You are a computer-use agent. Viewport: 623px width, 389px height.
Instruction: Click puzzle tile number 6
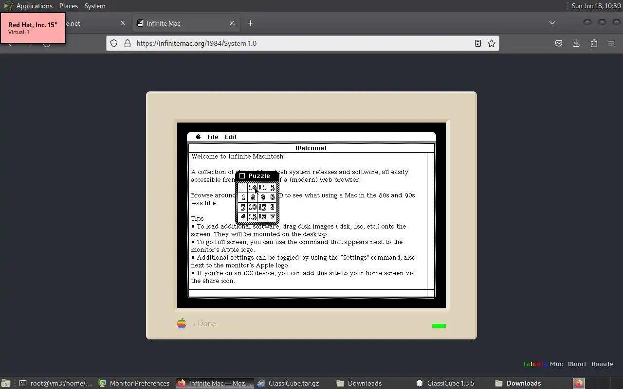[272, 197]
